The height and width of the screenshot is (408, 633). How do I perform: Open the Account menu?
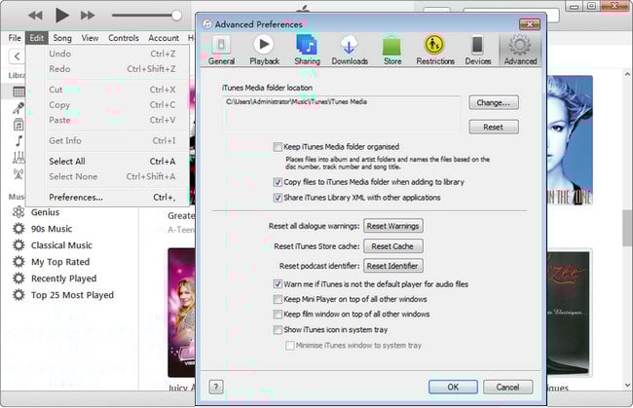(x=164, y=38)
